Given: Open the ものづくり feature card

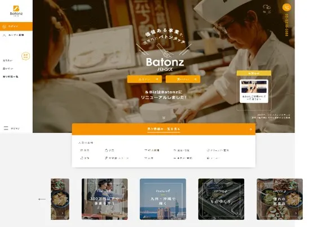Looking at the screenshot, I should click(x=221, y=199).
